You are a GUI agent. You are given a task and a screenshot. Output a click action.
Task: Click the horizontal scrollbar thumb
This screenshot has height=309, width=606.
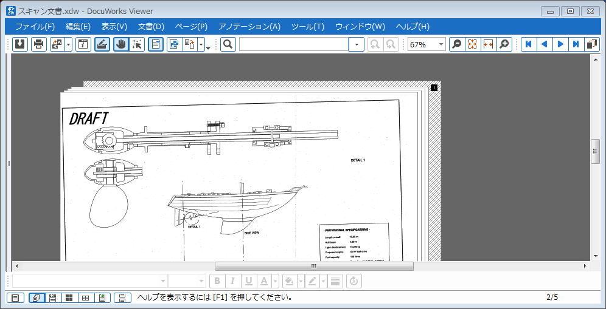coord(314,266)
